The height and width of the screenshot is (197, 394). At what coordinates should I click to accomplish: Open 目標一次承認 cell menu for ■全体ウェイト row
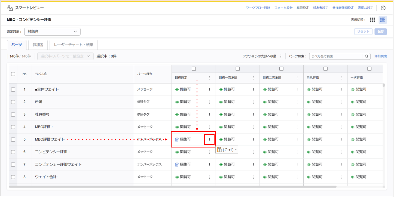click(253, 90)
